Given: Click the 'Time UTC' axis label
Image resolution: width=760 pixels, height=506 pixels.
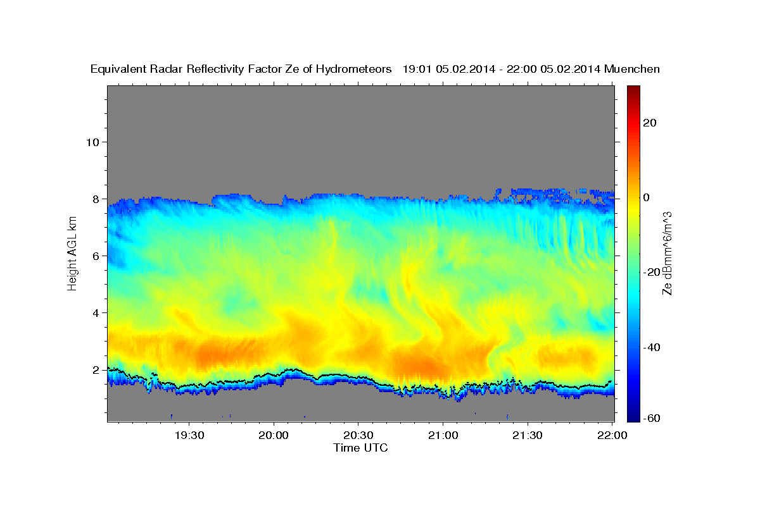Looking at the screenshot, I should 360,448.
